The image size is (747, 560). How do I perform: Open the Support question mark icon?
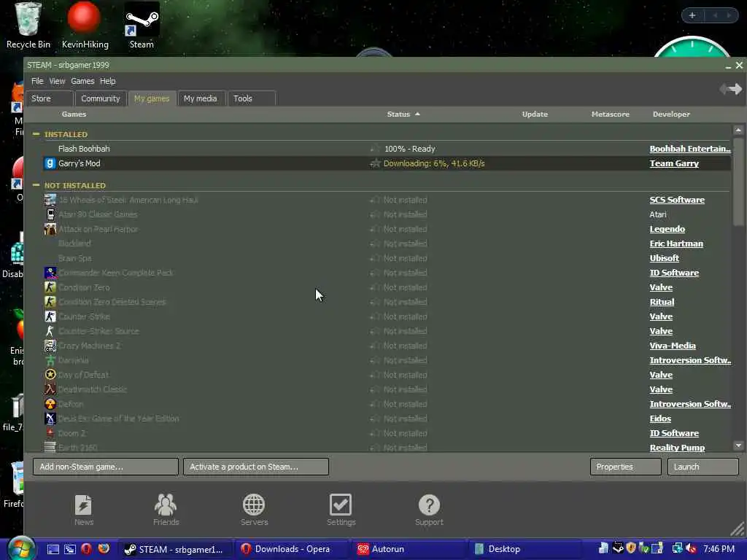tap(429, 505)
